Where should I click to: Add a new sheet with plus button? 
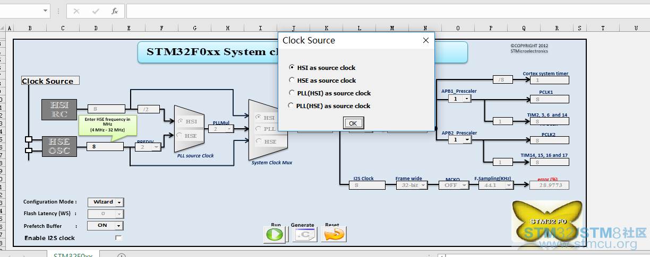point(122,255)
